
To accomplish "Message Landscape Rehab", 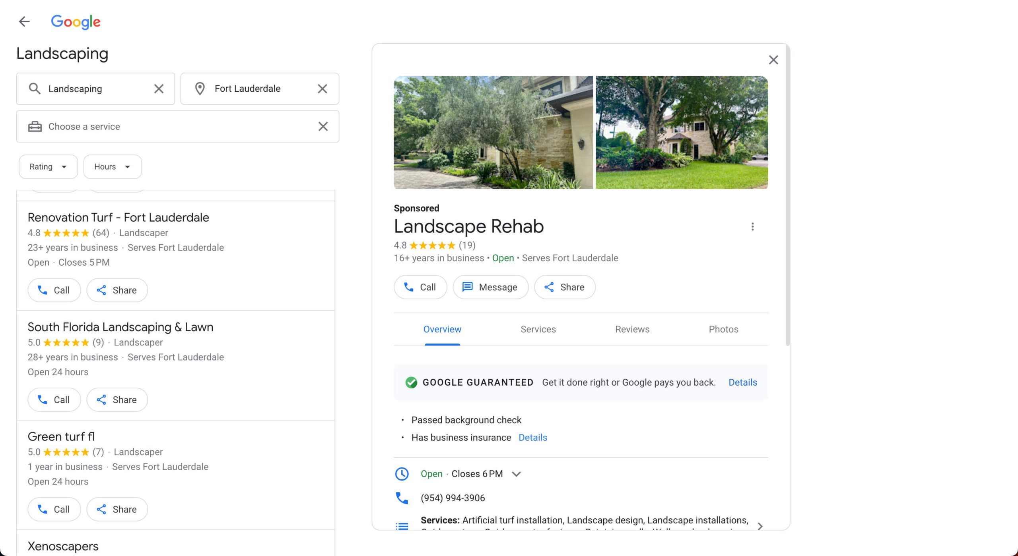I will [490, 287].
